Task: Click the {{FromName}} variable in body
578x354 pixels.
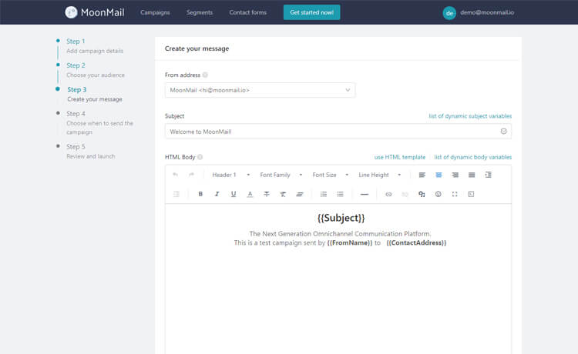Action: point(349,243)
